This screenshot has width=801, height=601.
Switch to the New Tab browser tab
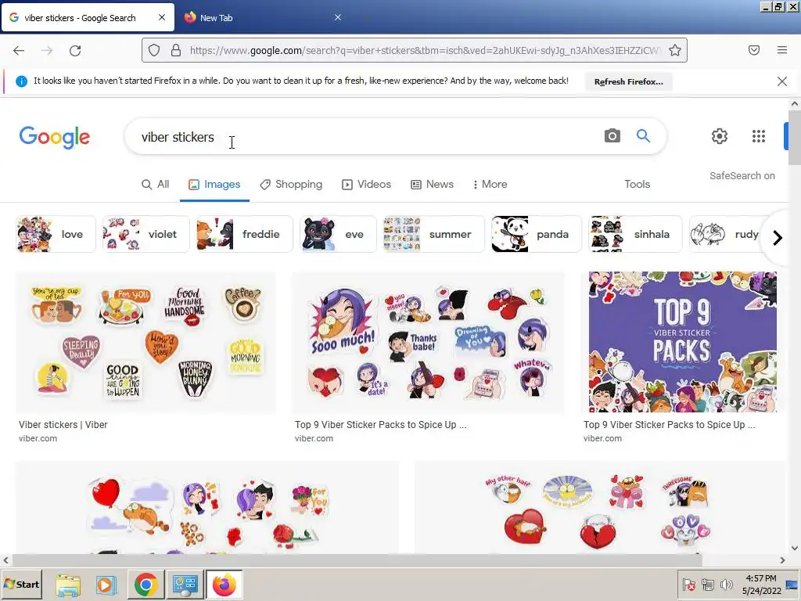click(x=260, y=18)
